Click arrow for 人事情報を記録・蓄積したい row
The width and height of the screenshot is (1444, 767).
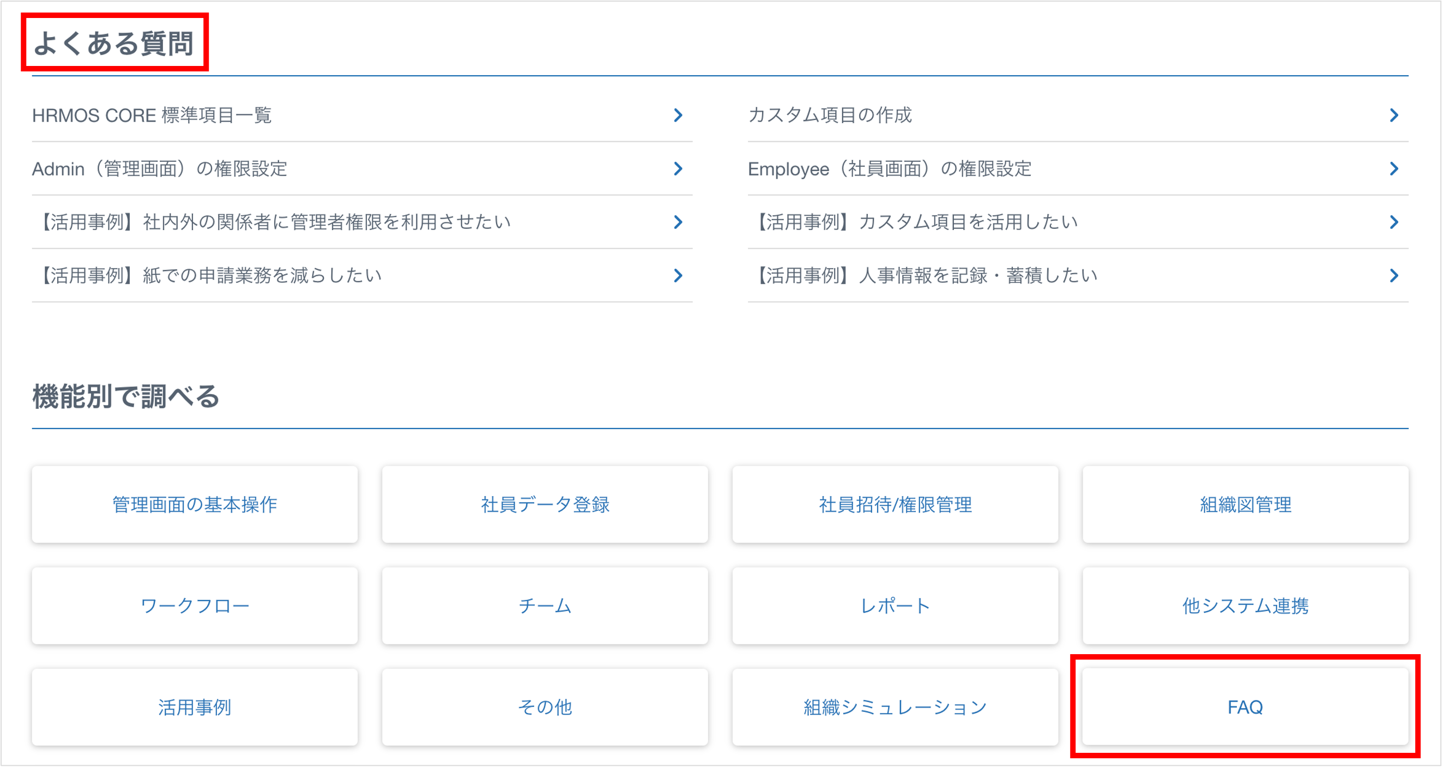[1393, 275]
